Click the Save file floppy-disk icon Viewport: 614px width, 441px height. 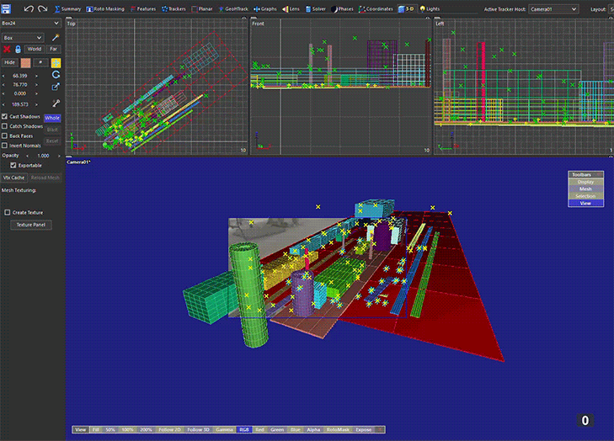point(6,8)
